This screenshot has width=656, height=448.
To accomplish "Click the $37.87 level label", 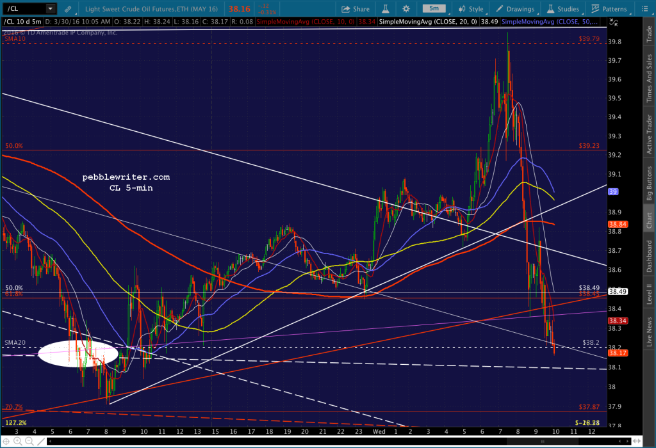I will (589, 406).
